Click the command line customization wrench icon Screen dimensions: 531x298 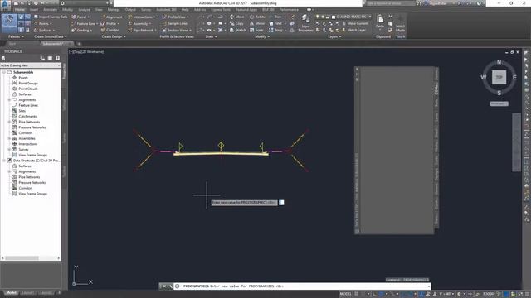click(170, 286)
